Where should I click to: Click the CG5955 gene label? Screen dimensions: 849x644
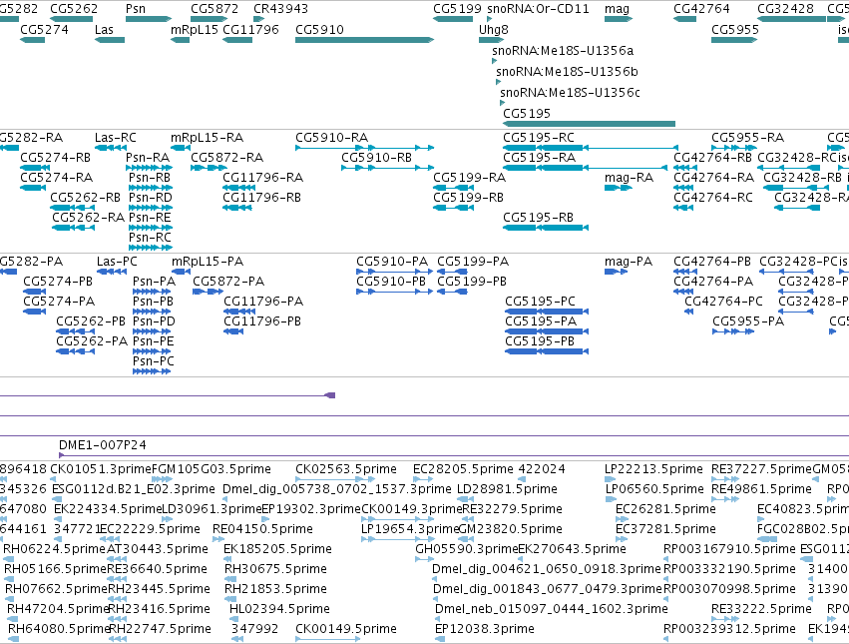click(735, 29)
